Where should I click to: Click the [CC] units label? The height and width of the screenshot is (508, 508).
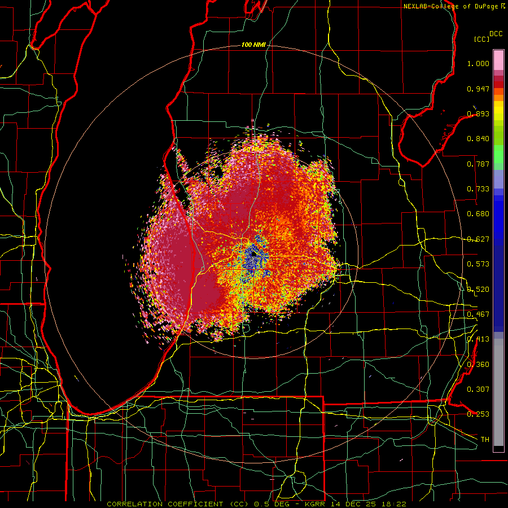pyautogui.click(x=482, y=39)
